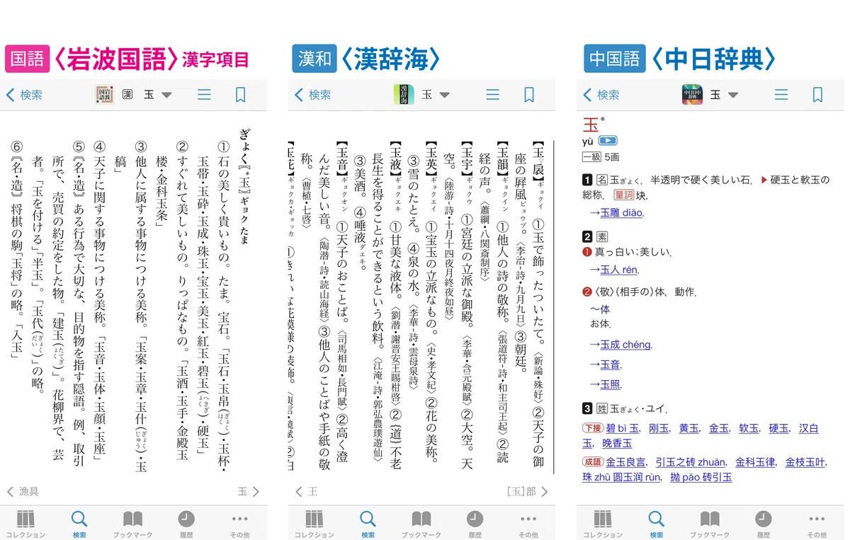Go back to 検索 in 中日辞典 panel

[601, 95]
